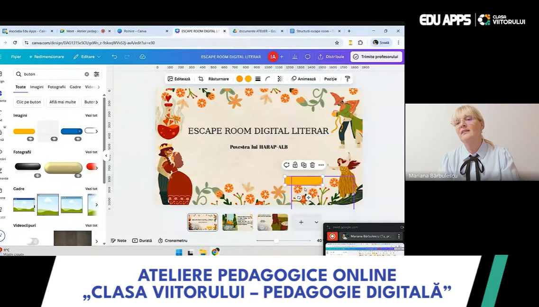Image resolution: width=539 pixels, height=307 pixels.
Task: Click the Răsturnare button
Action: [x=219, y=79]
